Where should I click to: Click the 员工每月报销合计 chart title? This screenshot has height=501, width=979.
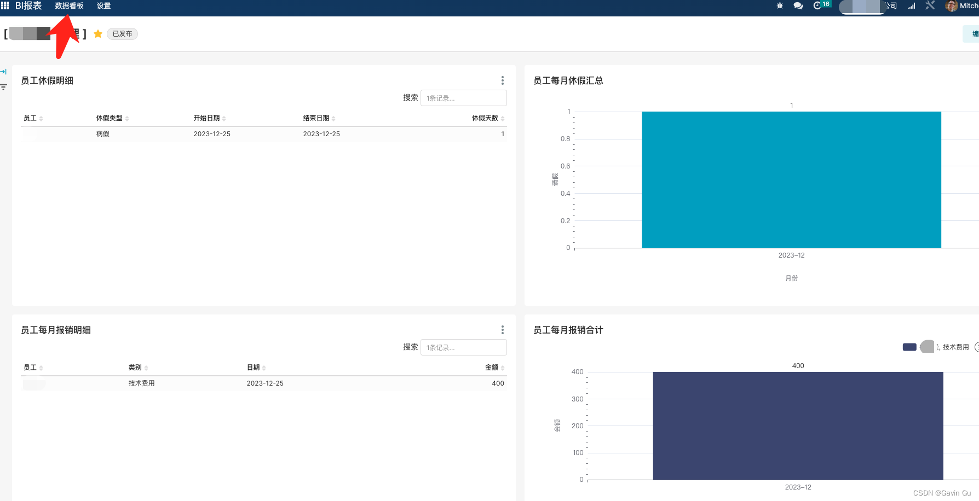pos(568,330)
